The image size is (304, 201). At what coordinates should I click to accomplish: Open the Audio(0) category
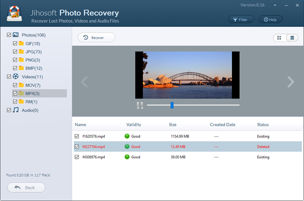(30, 110)
